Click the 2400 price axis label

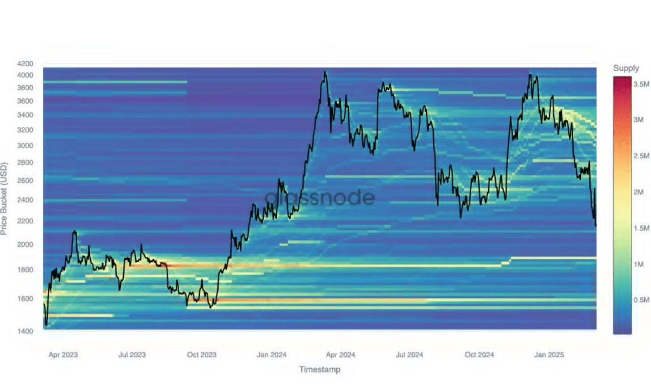tap(25, 200)
